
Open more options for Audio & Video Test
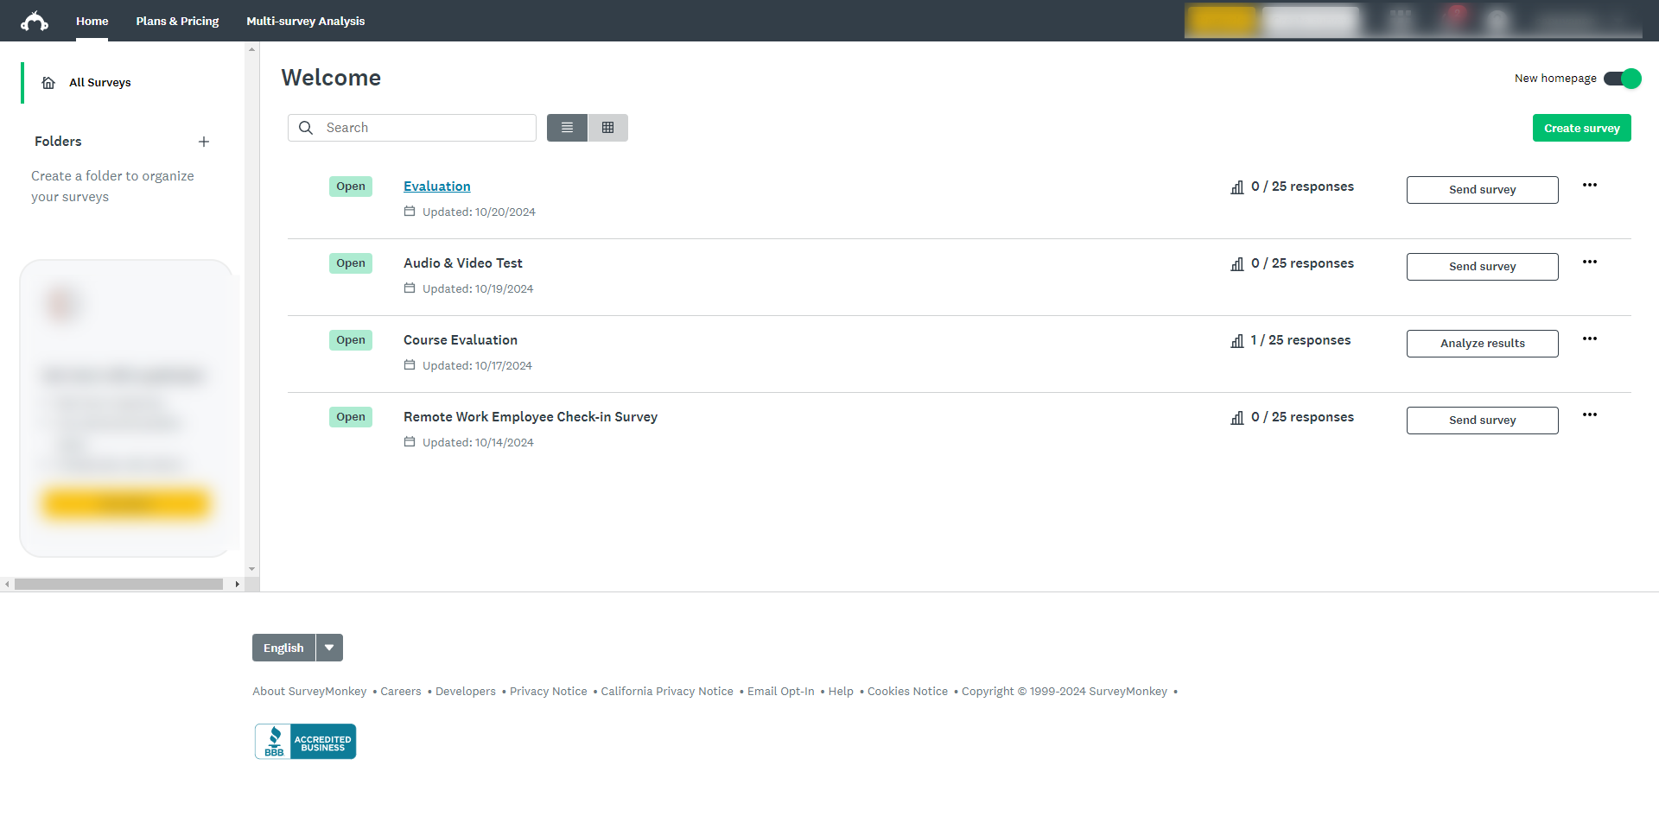pos(1590,262)
